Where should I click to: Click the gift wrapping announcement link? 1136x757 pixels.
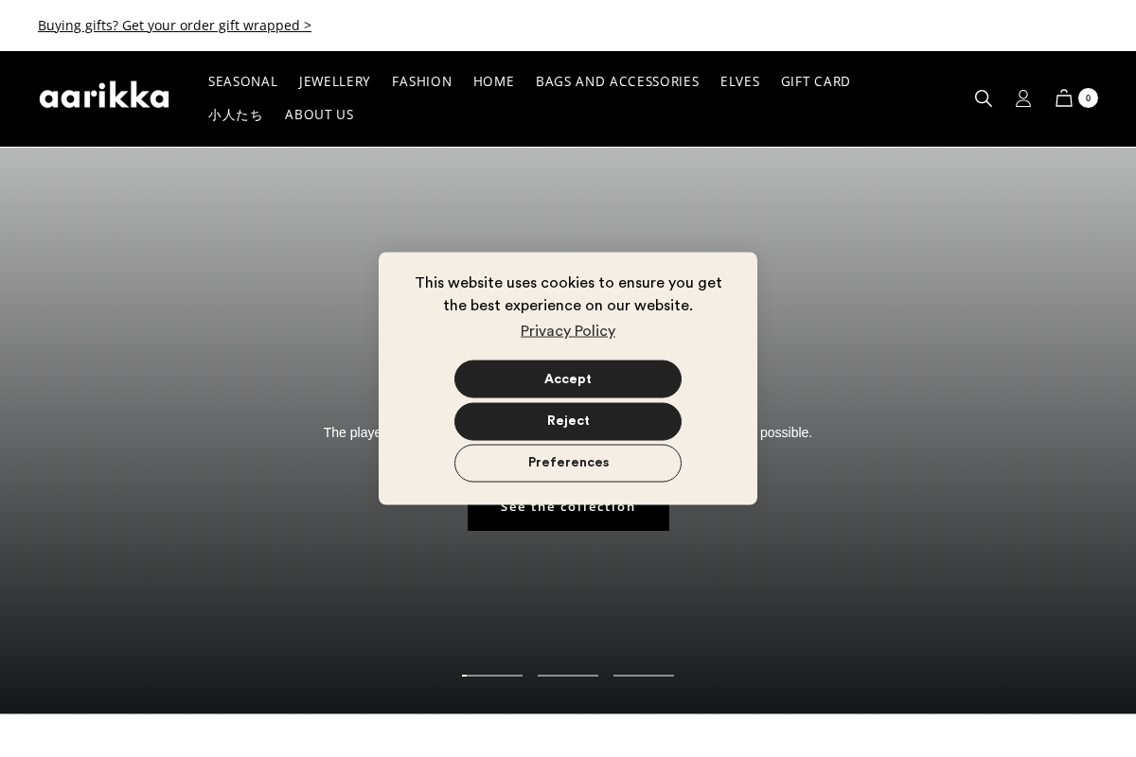point(174,26)
